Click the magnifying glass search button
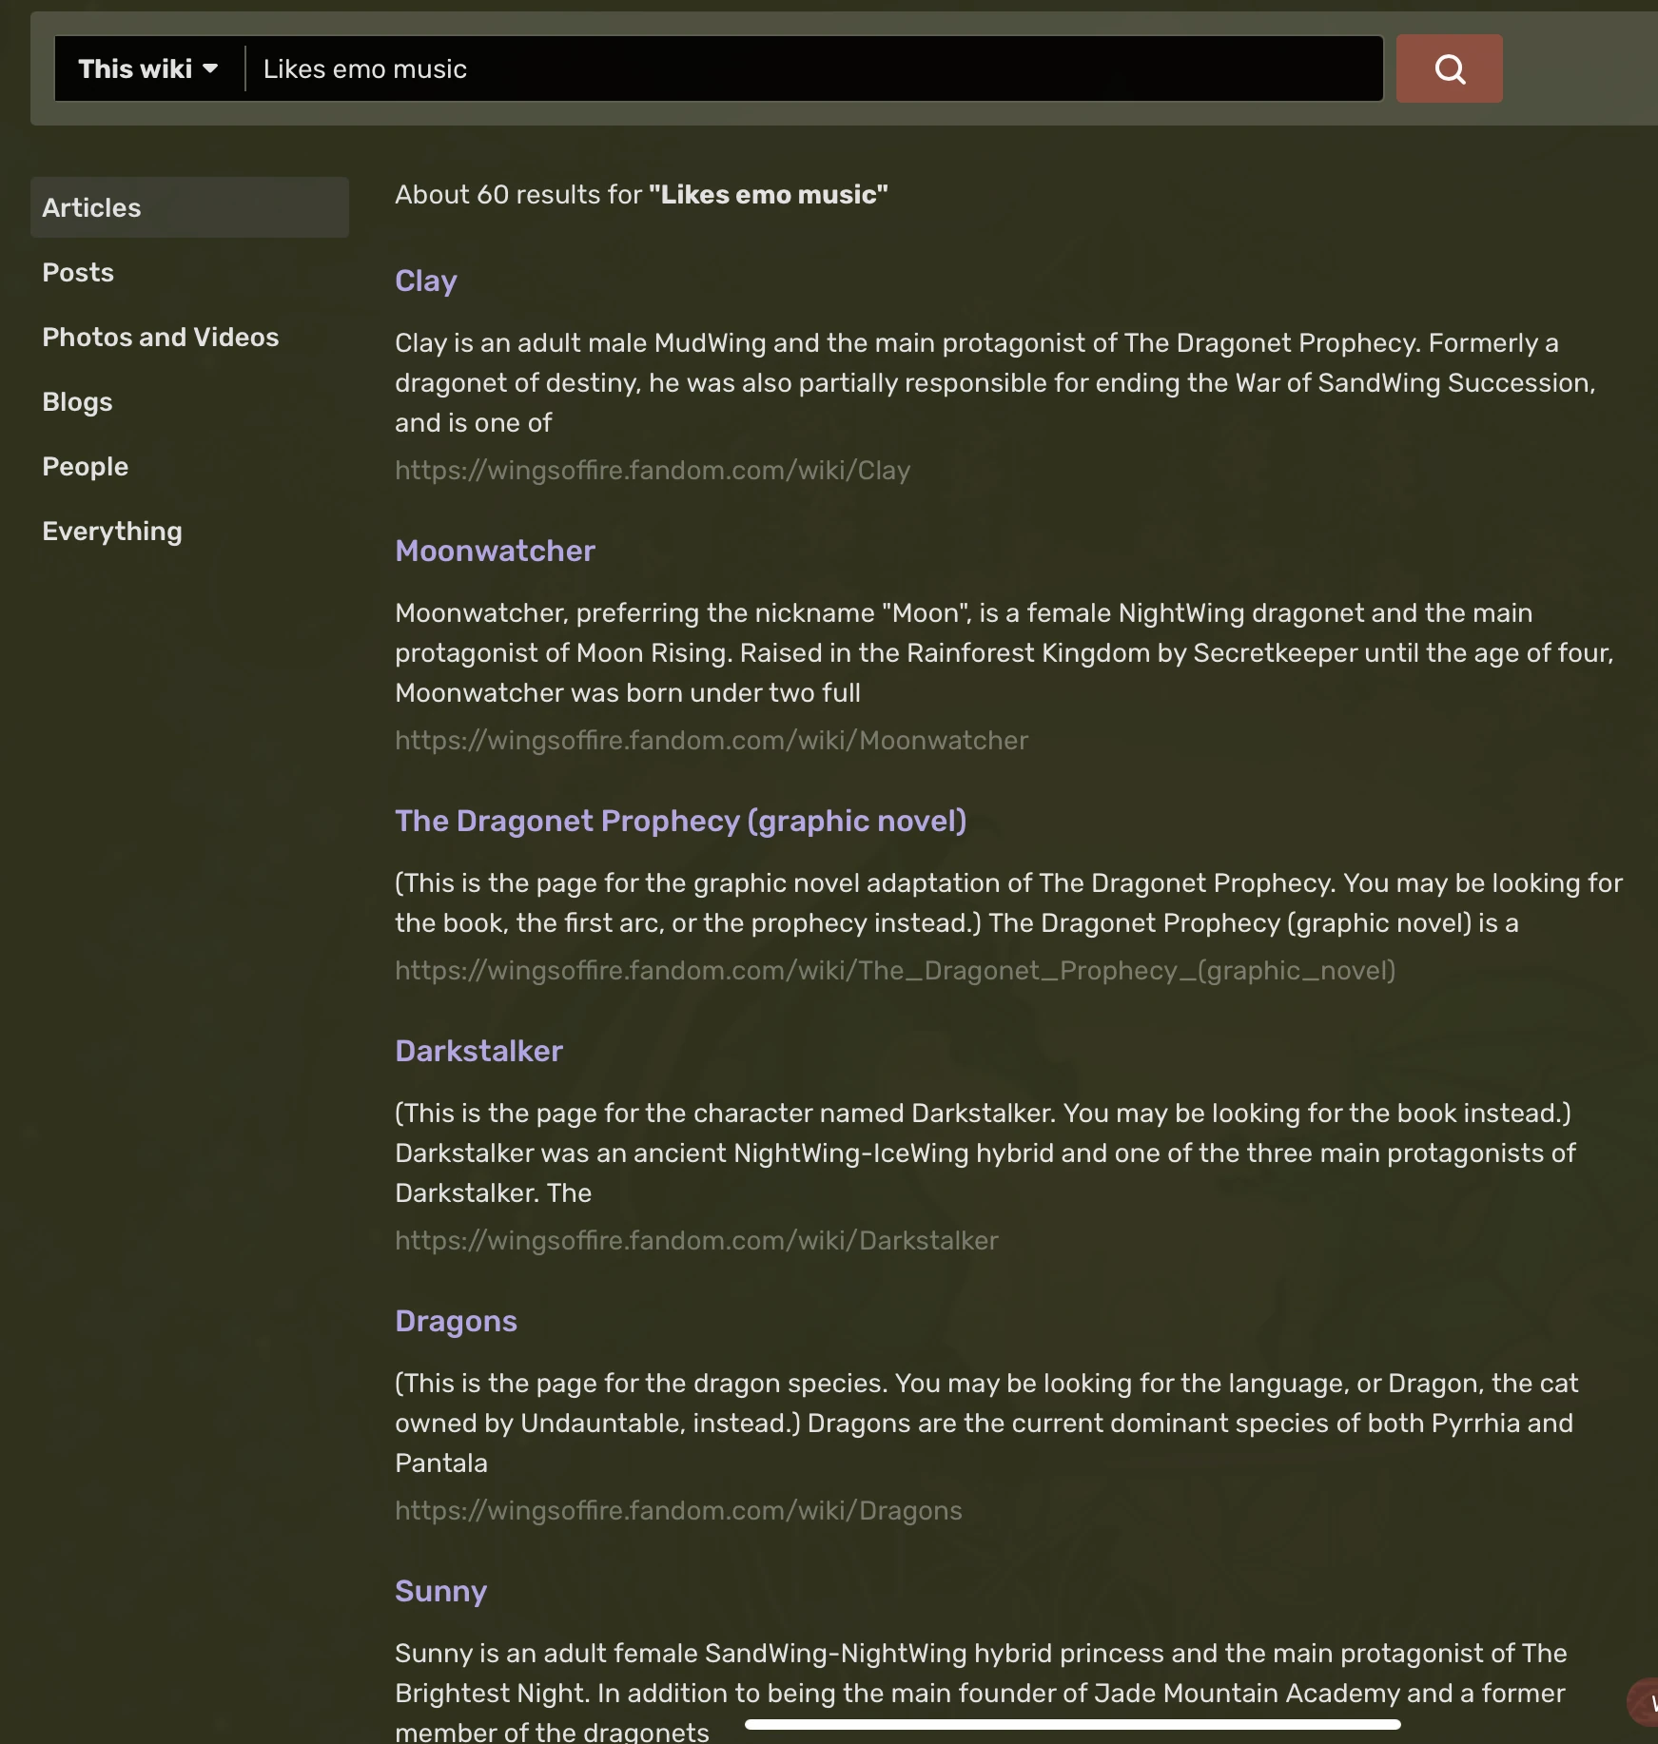The height and width of the screenshot is (1744, 1658). [x=1449, y=68]
